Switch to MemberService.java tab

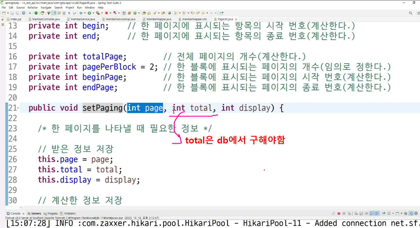click(81, 19)
